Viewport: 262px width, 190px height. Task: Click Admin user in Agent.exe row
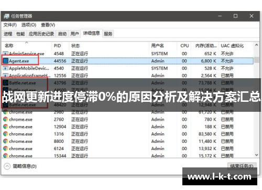tap(158, 61)
